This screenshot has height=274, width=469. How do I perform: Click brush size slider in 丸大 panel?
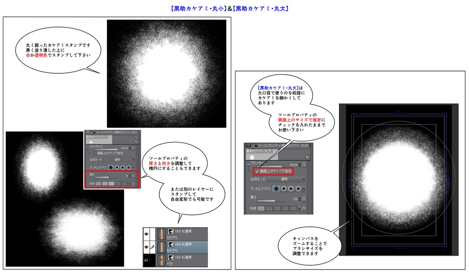tap(269, 166)
